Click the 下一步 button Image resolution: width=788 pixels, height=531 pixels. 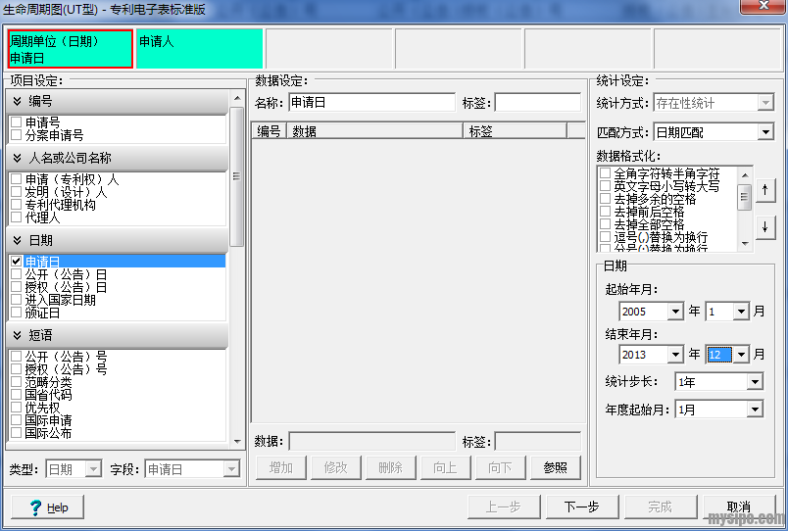click(x=581, y=507)
